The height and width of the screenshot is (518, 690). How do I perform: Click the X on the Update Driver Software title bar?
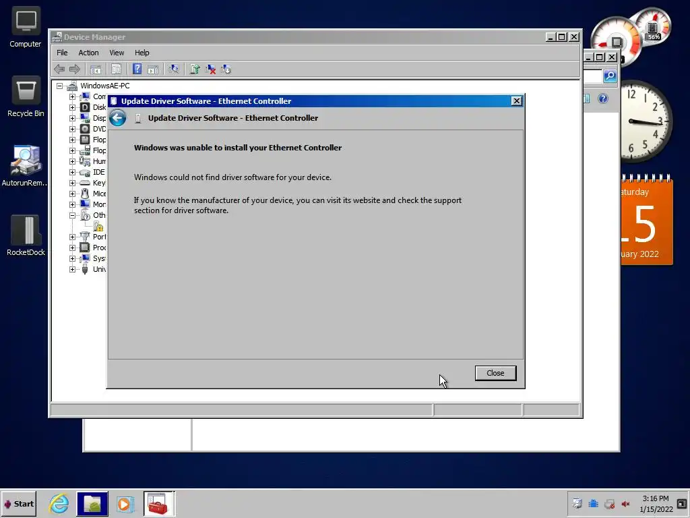(x=516, y=101)
